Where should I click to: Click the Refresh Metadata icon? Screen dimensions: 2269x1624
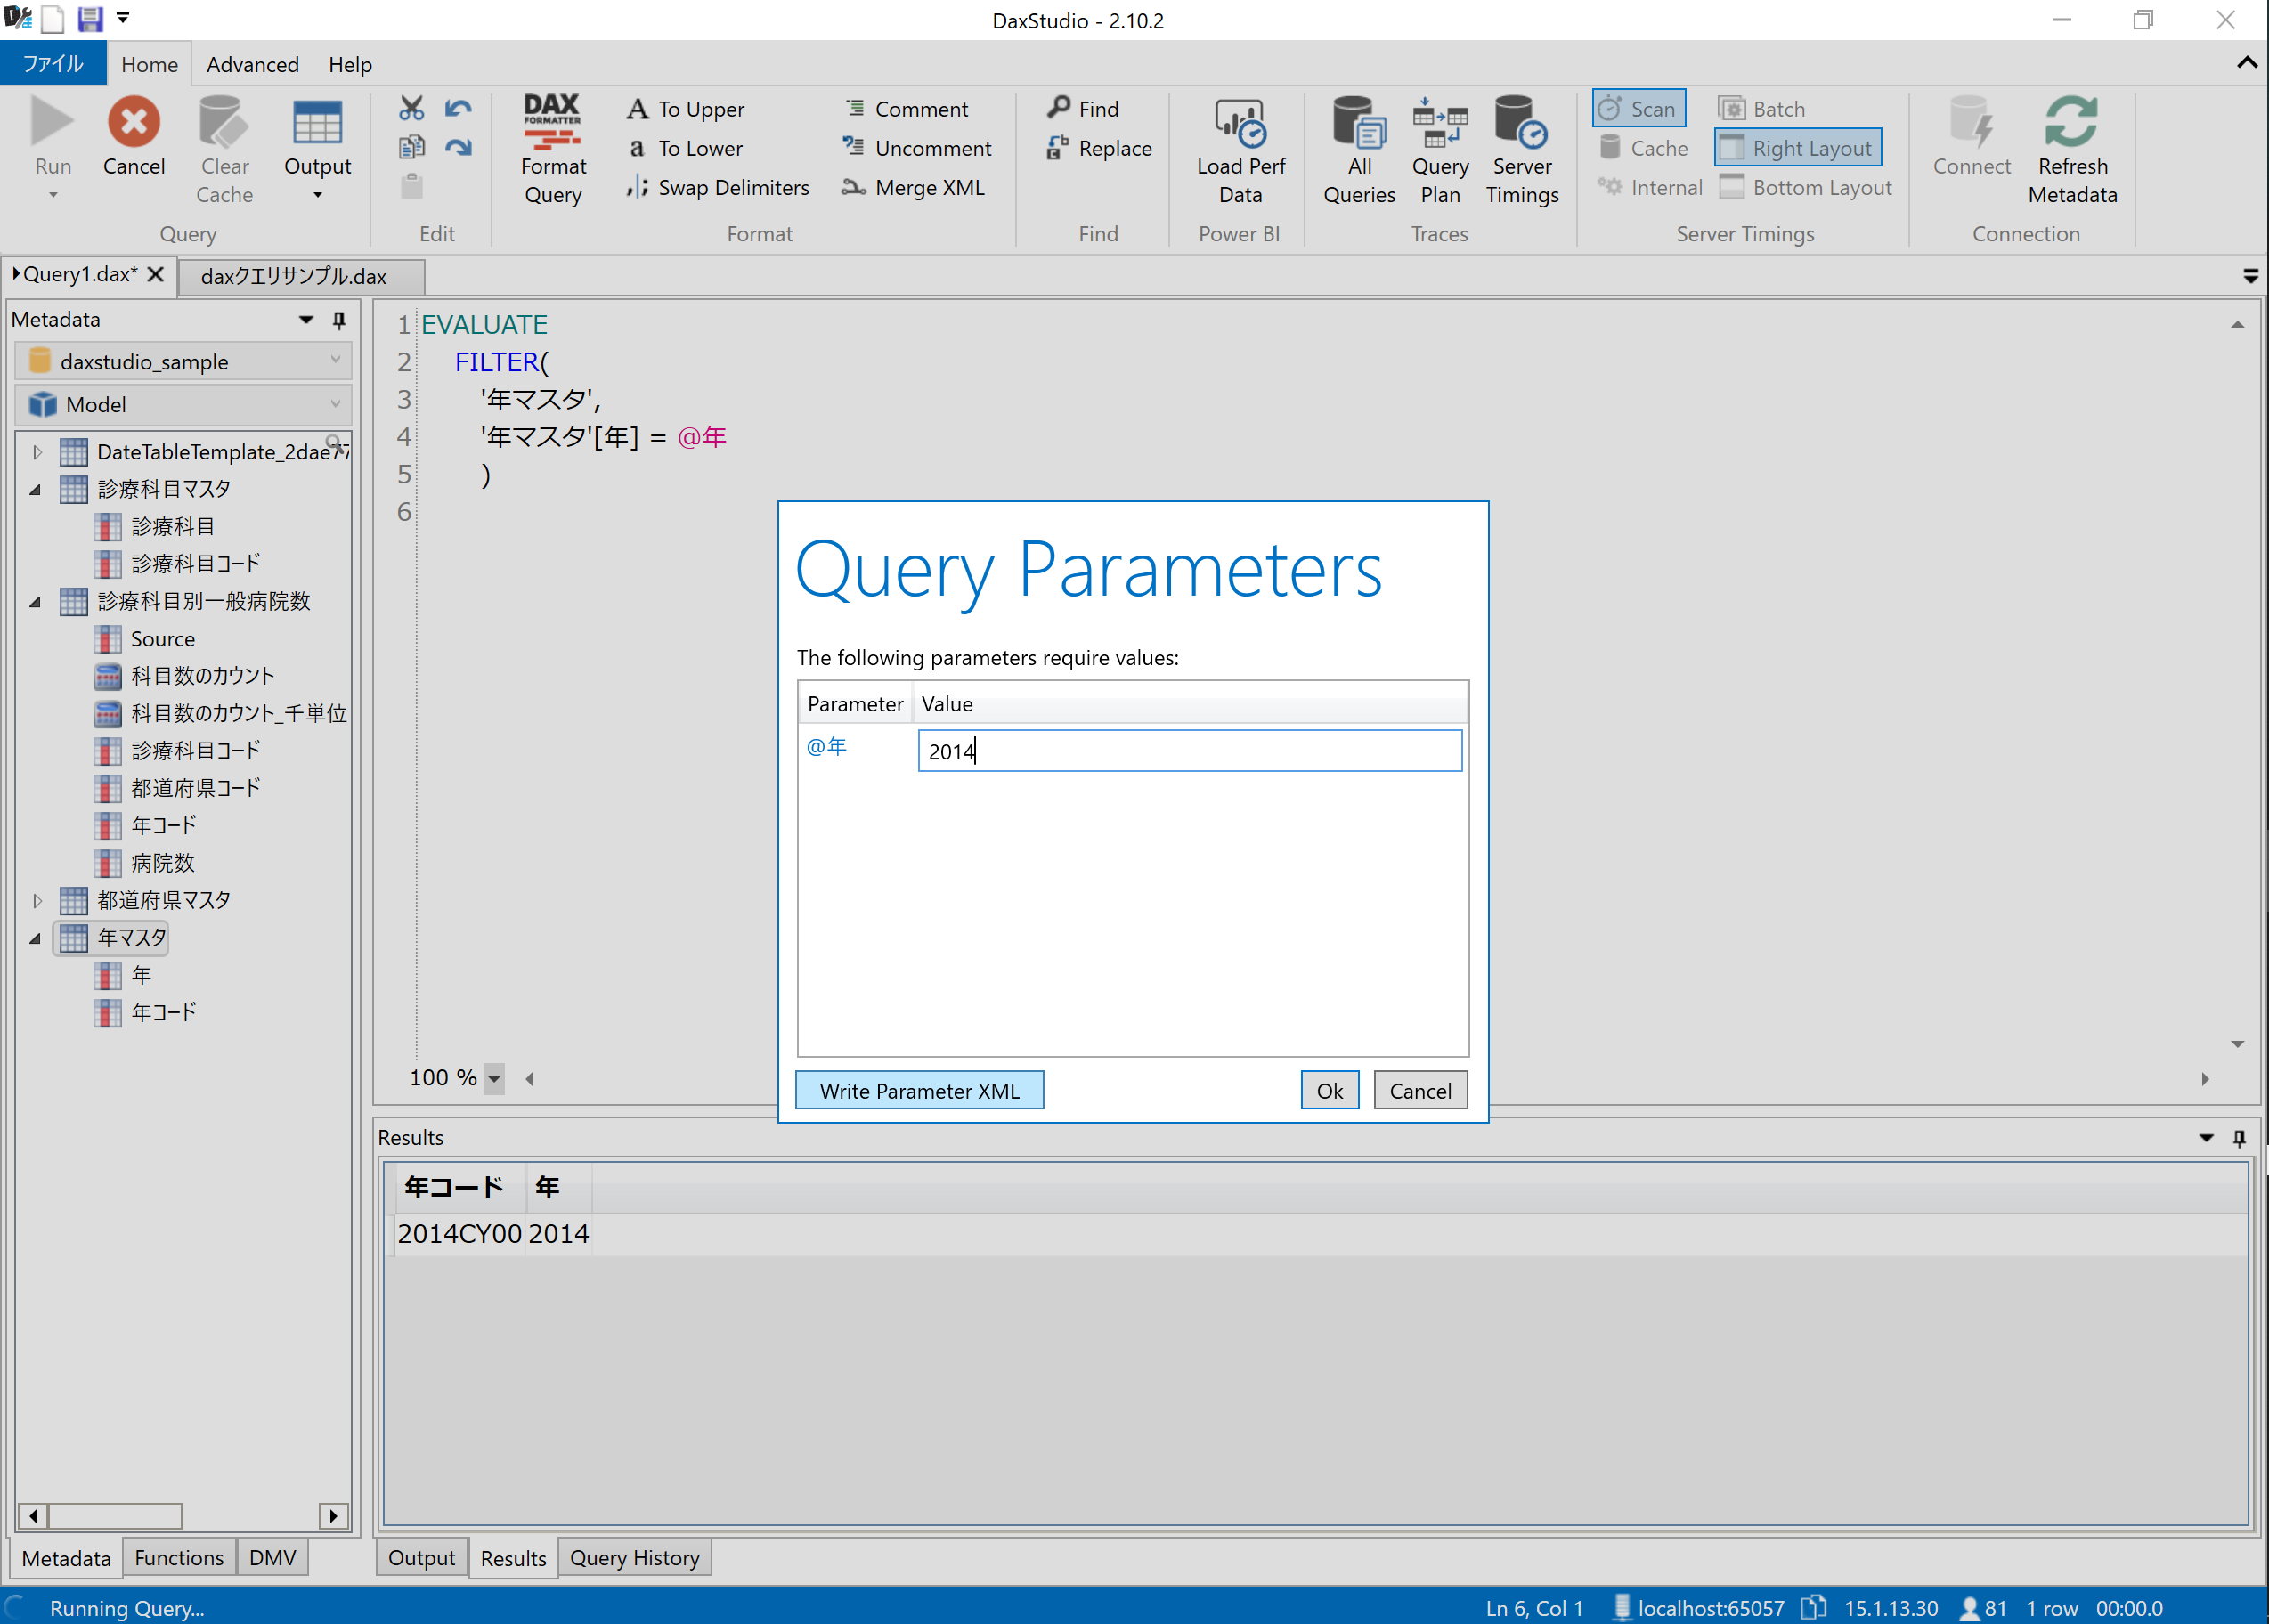2071,122
